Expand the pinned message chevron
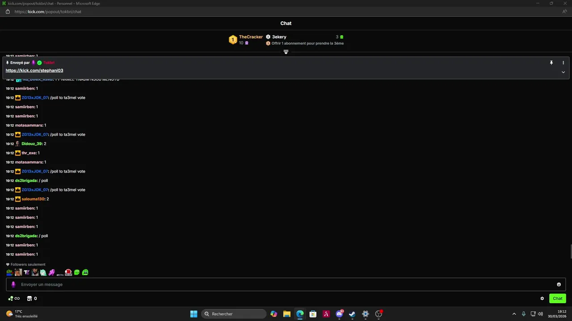The image size is (572, 321). pyautogui.click(x=563, y=72)
